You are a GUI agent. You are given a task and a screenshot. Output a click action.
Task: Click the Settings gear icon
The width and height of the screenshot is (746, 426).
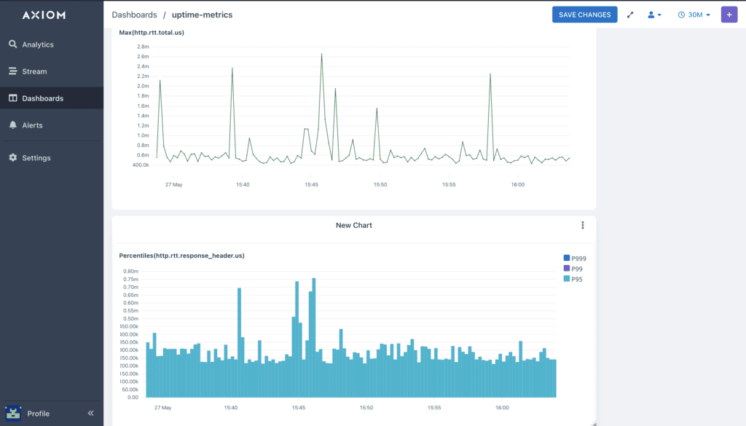(12, 158)
